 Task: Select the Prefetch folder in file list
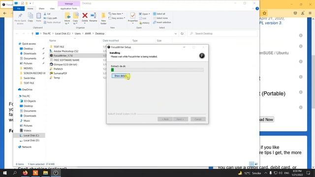(58, 69)
